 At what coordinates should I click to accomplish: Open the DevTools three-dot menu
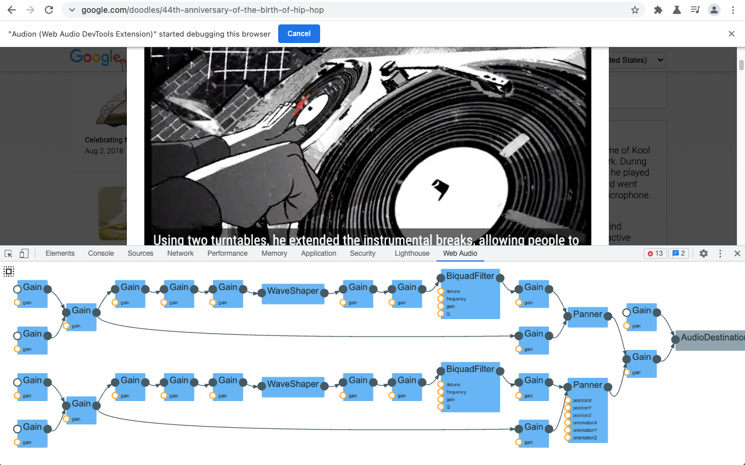click(720, 253)
